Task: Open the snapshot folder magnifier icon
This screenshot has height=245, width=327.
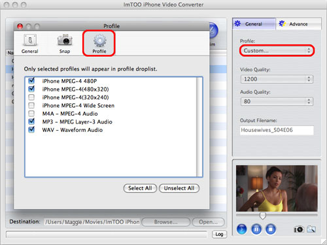Action: pos(311,229)
